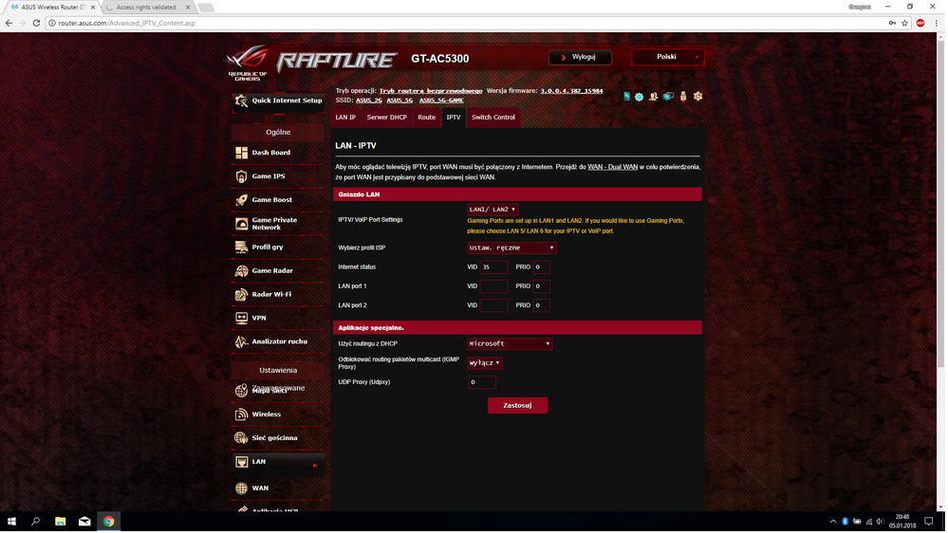Expand the IPTV/VoIP port LAN1/LAN2 dropdown
This screenshot has width=948, height=533.
493,210
